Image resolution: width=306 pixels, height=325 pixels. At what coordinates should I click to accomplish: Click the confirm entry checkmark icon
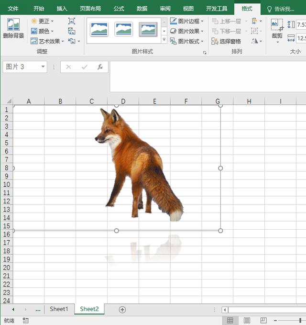coord(85,67)
